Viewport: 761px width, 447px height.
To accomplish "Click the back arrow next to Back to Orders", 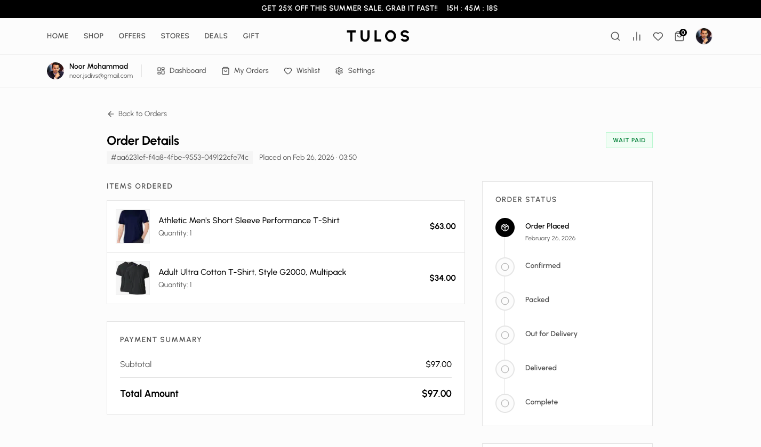I will (x=111, y=114).
